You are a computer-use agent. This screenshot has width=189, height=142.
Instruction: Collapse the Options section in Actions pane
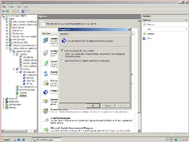pos(186,20)
